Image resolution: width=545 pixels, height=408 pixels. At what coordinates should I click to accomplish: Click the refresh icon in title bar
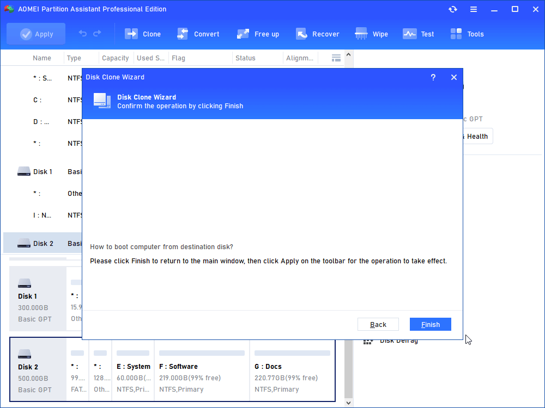(453, 9)
